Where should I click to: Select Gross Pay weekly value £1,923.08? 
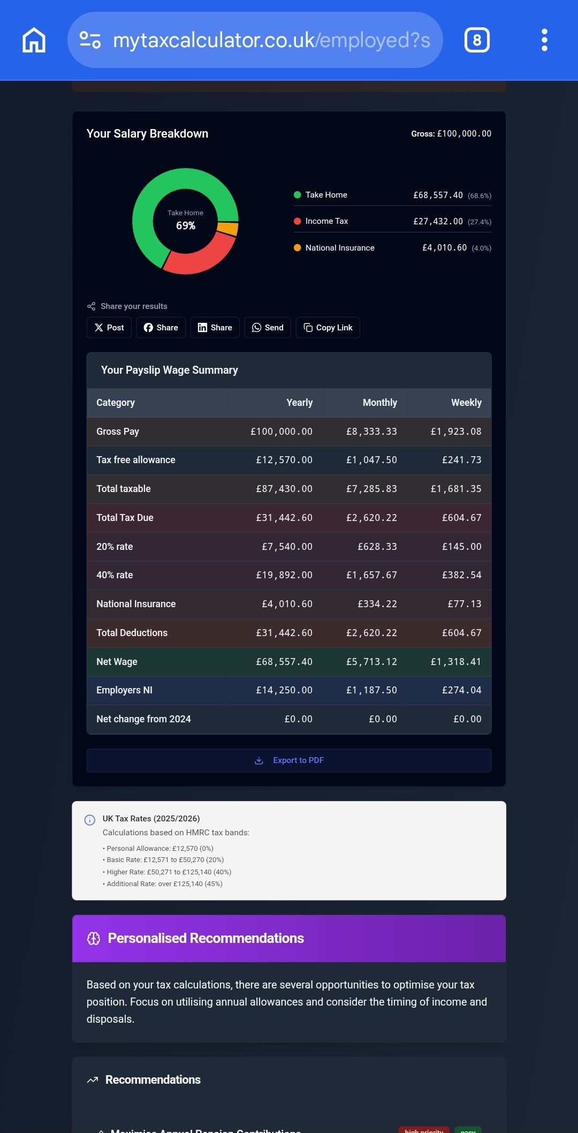(x=456, y=432)
